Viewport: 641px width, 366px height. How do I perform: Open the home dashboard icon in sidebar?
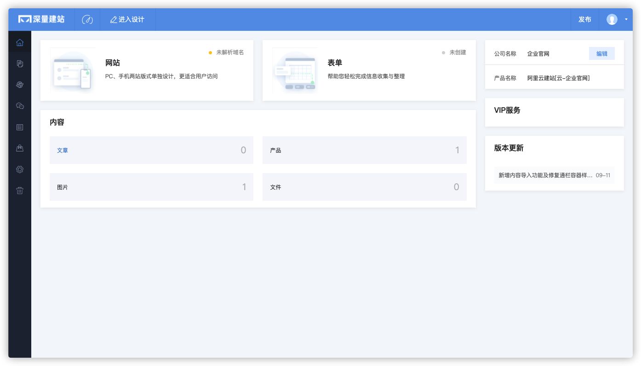click(20, 42)
